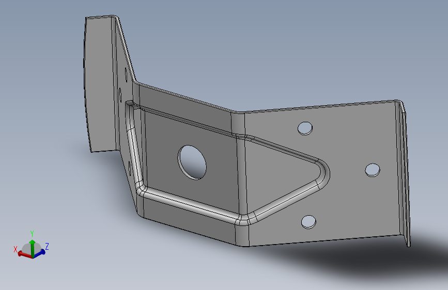This screenshot has width=448, height=290.
Task: Select the large circular hole in the bracket
Action: 192,162
